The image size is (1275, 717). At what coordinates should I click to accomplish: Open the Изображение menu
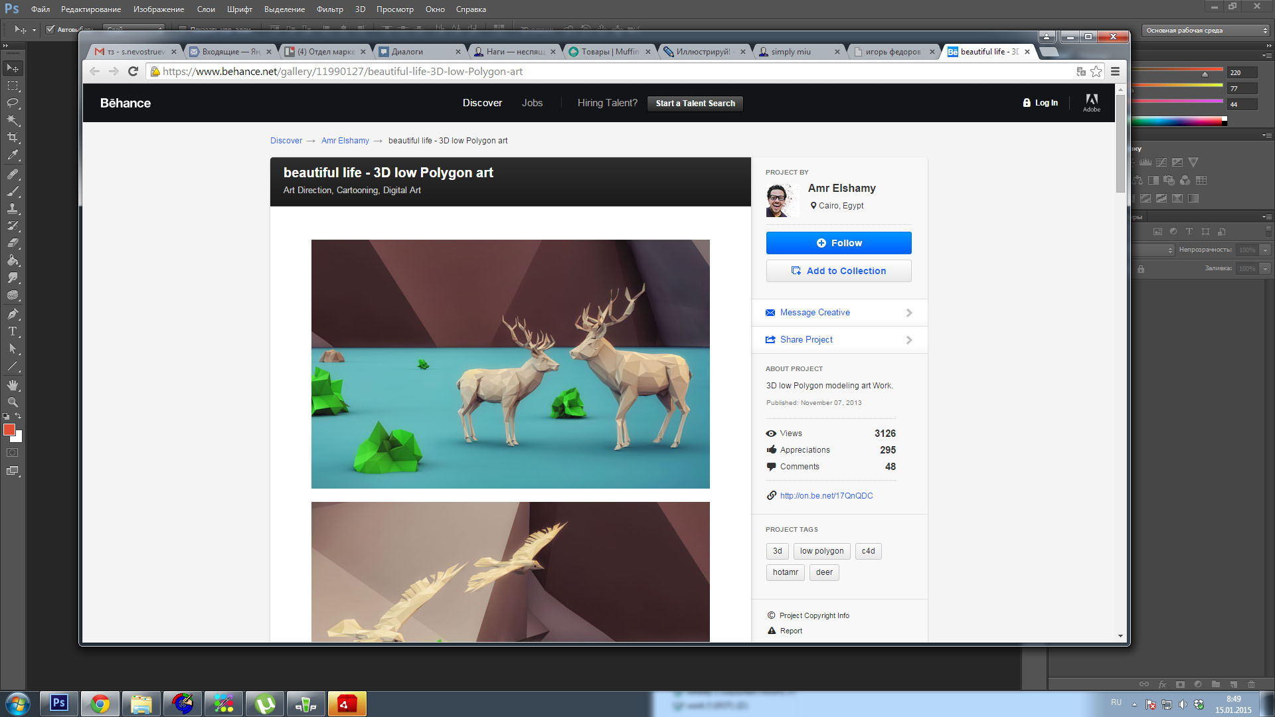pyautogui.click(x=159, y=9)
